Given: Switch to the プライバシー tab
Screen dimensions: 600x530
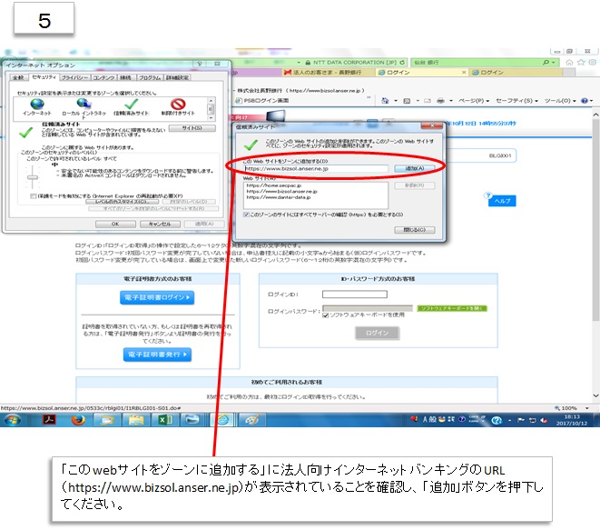Looking at the screenshot, I should [75, 78].
